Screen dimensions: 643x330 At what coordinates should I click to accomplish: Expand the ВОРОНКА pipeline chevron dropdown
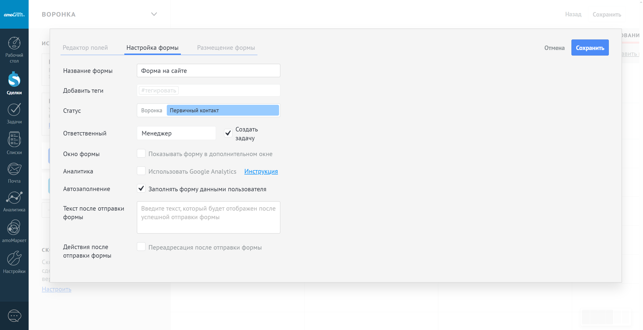point(154,14)
